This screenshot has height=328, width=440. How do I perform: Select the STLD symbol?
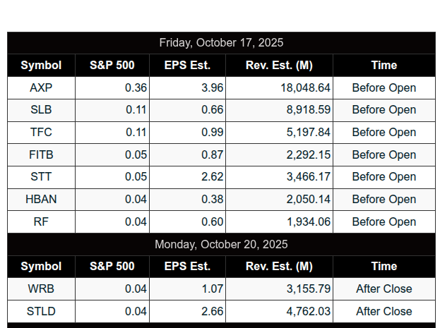click(x=41, y=311)
